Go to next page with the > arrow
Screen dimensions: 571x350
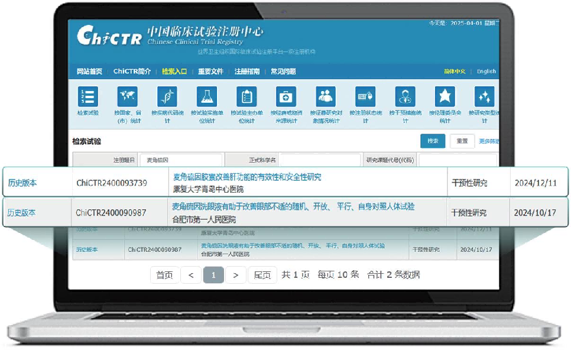(236, 275)
